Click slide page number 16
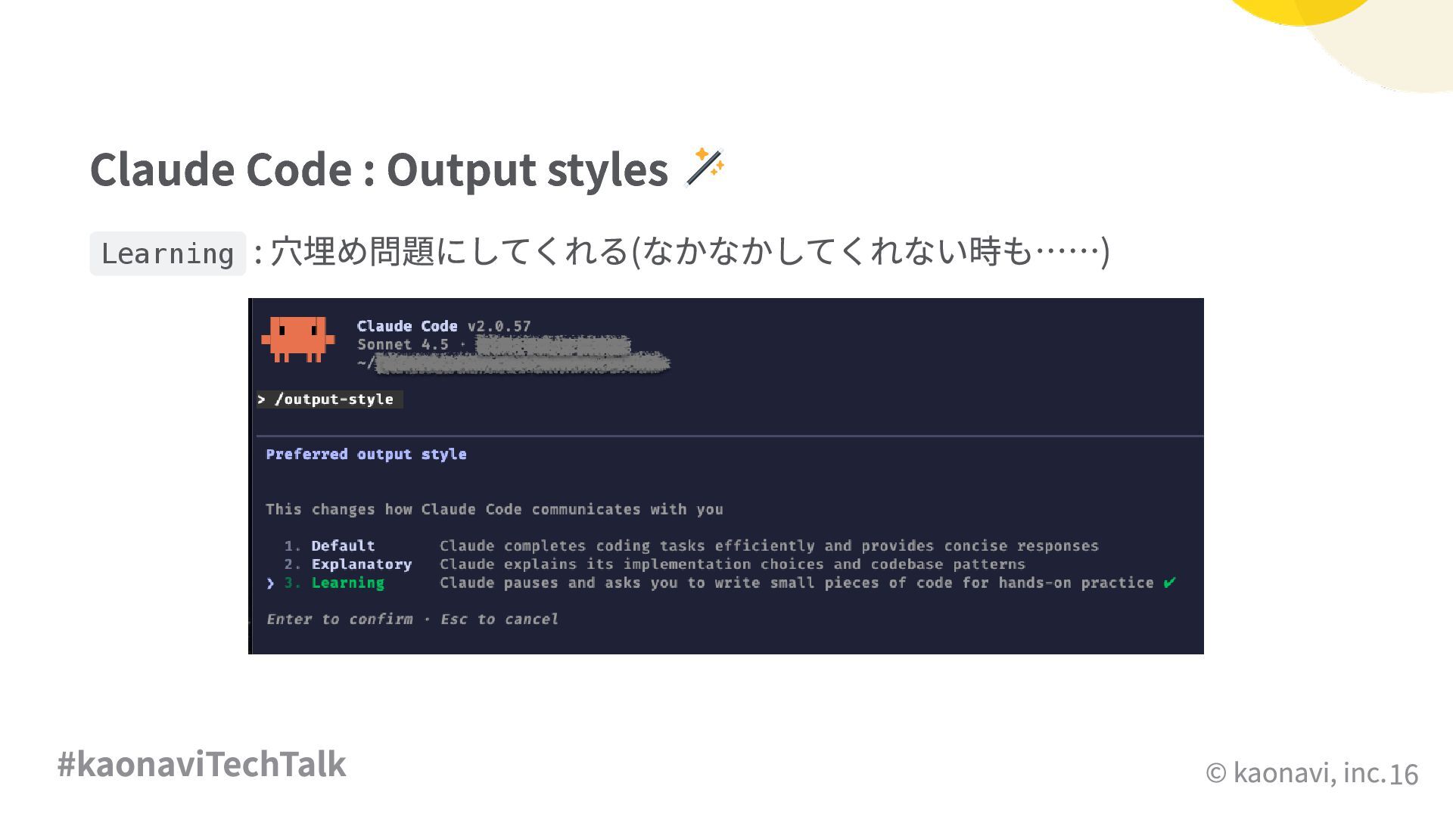 point(1403,775)
